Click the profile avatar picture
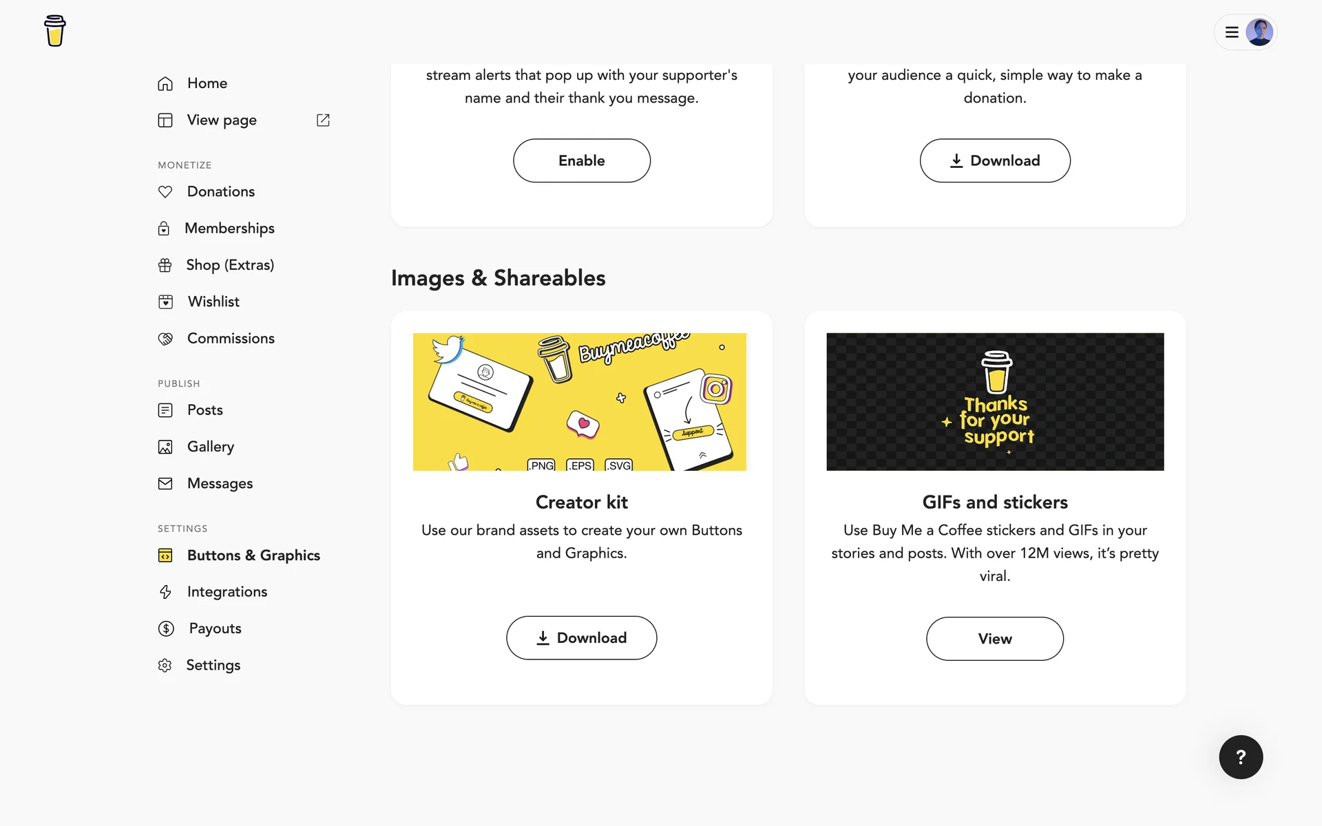 [x=1259, y=32]
